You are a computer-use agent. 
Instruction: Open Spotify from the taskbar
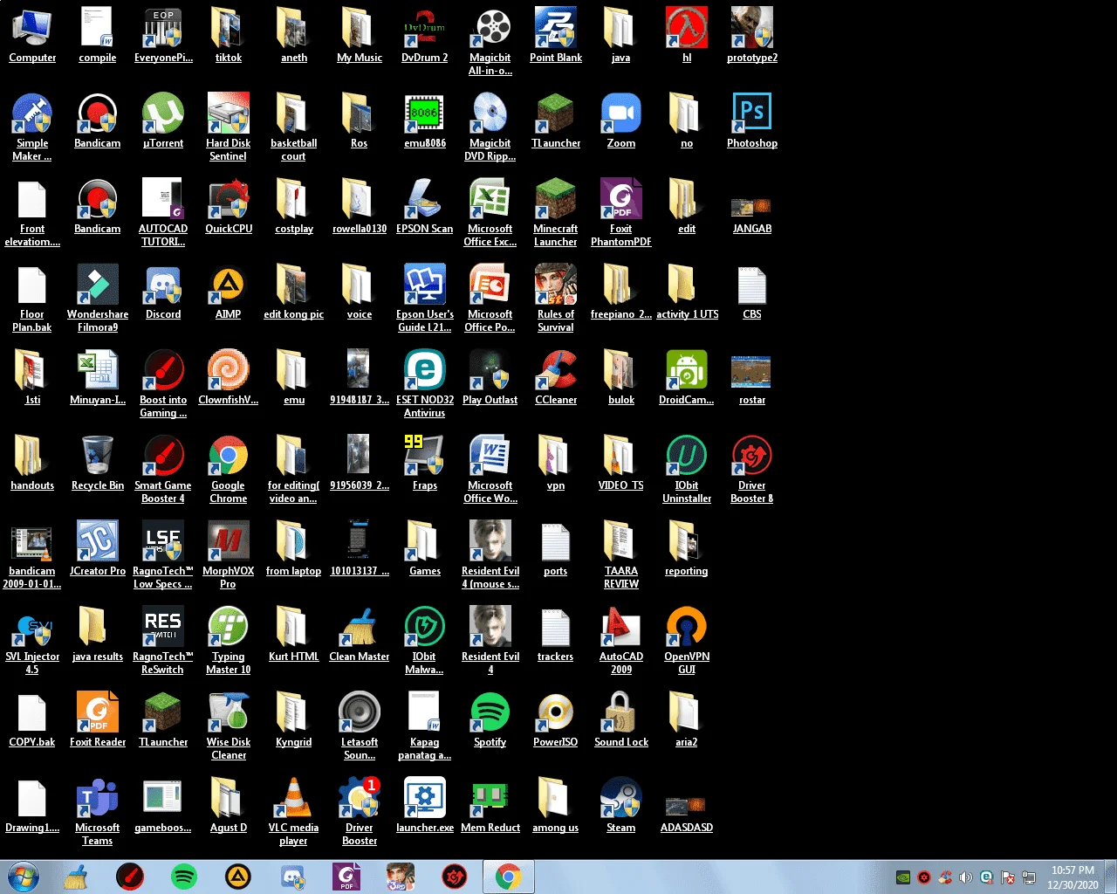pos(184,877)
